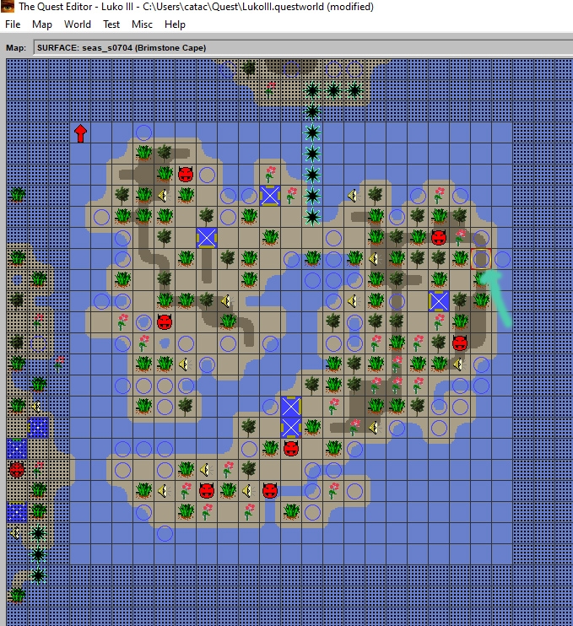
Task: Open the Map menu
Action: click(42, 24)
